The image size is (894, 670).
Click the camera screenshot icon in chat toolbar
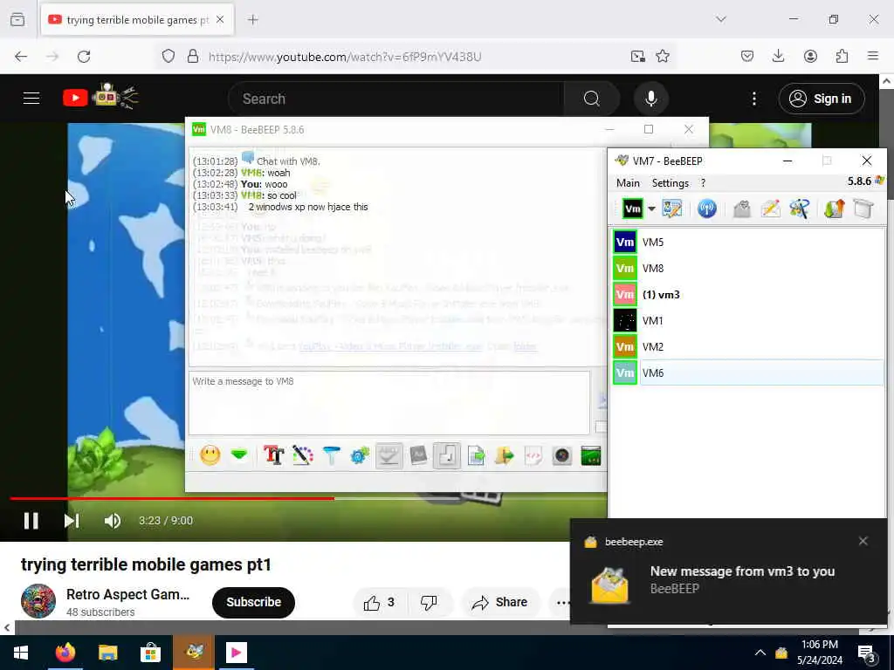[x=562, y=455]
